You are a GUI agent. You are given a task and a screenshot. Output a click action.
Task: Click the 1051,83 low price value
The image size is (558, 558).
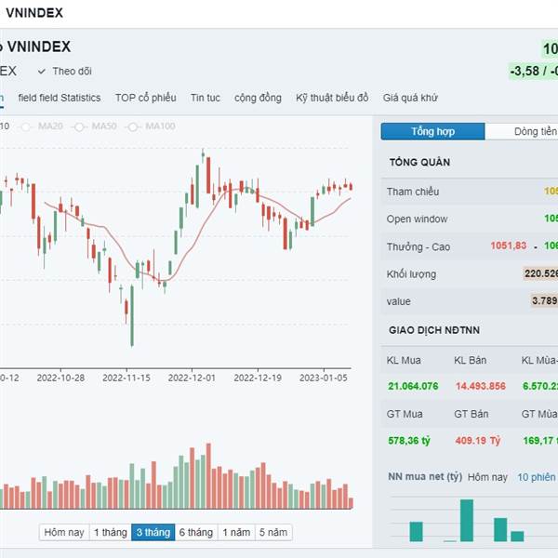pyautogui.click(x=508, y=246)
